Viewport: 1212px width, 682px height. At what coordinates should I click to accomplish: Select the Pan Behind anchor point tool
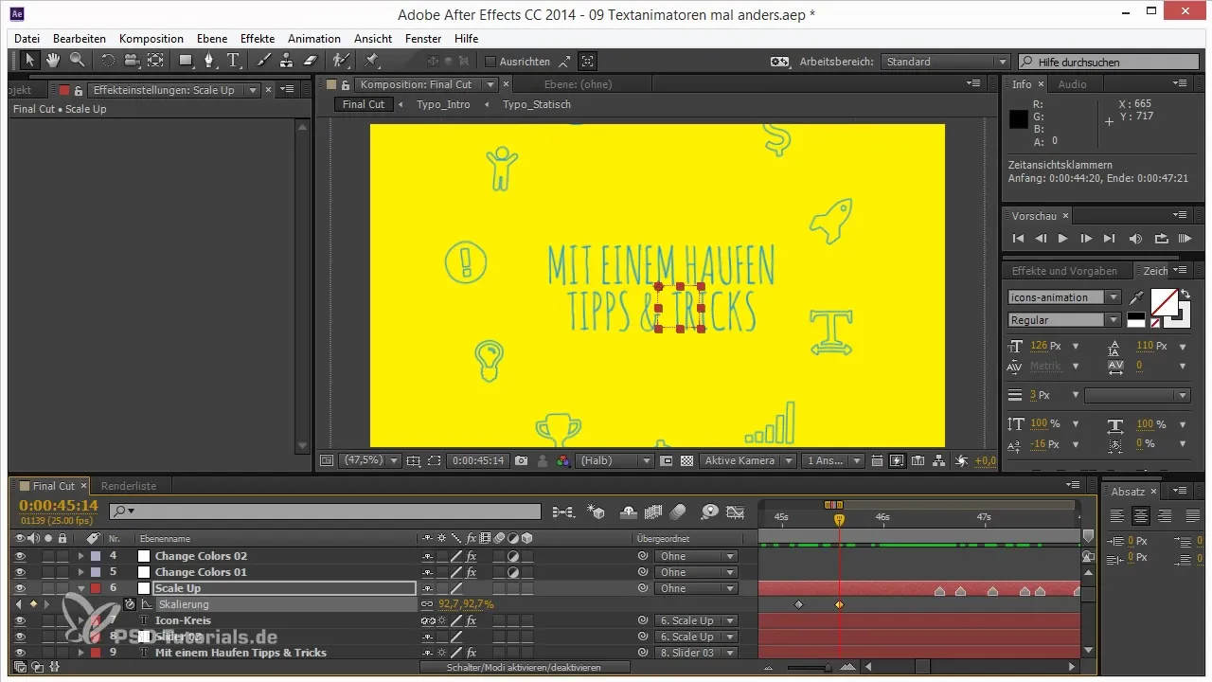click(x=155, y=61)
